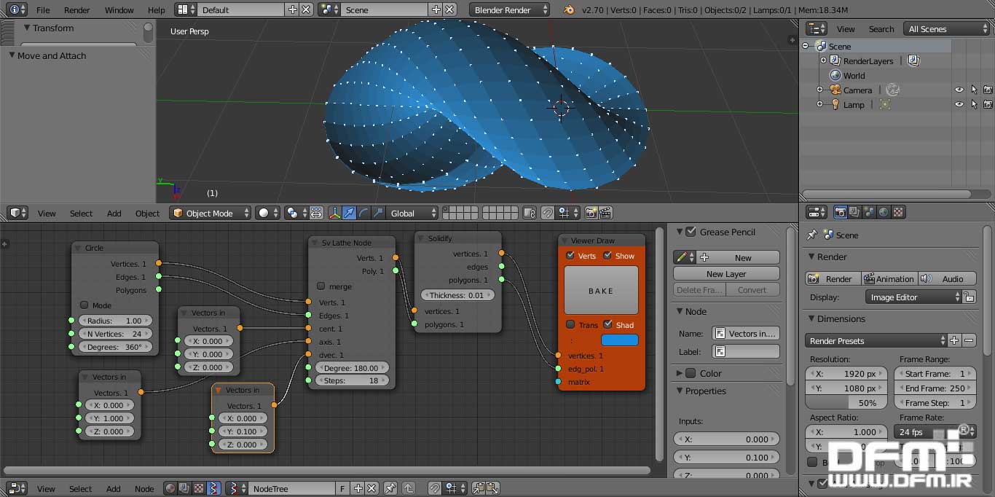Select the Sverchok nodes tree type icon
The image size is (995, 497).
[x=213, y=488]
